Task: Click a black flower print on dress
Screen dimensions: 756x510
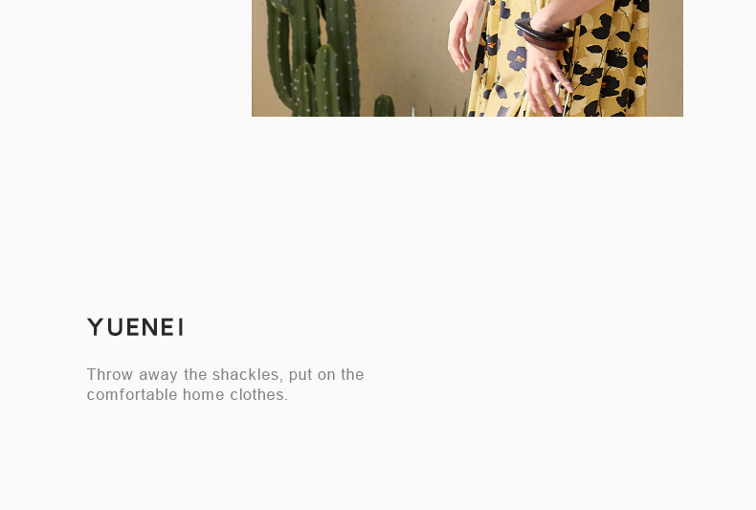Action: coord(616,57)
